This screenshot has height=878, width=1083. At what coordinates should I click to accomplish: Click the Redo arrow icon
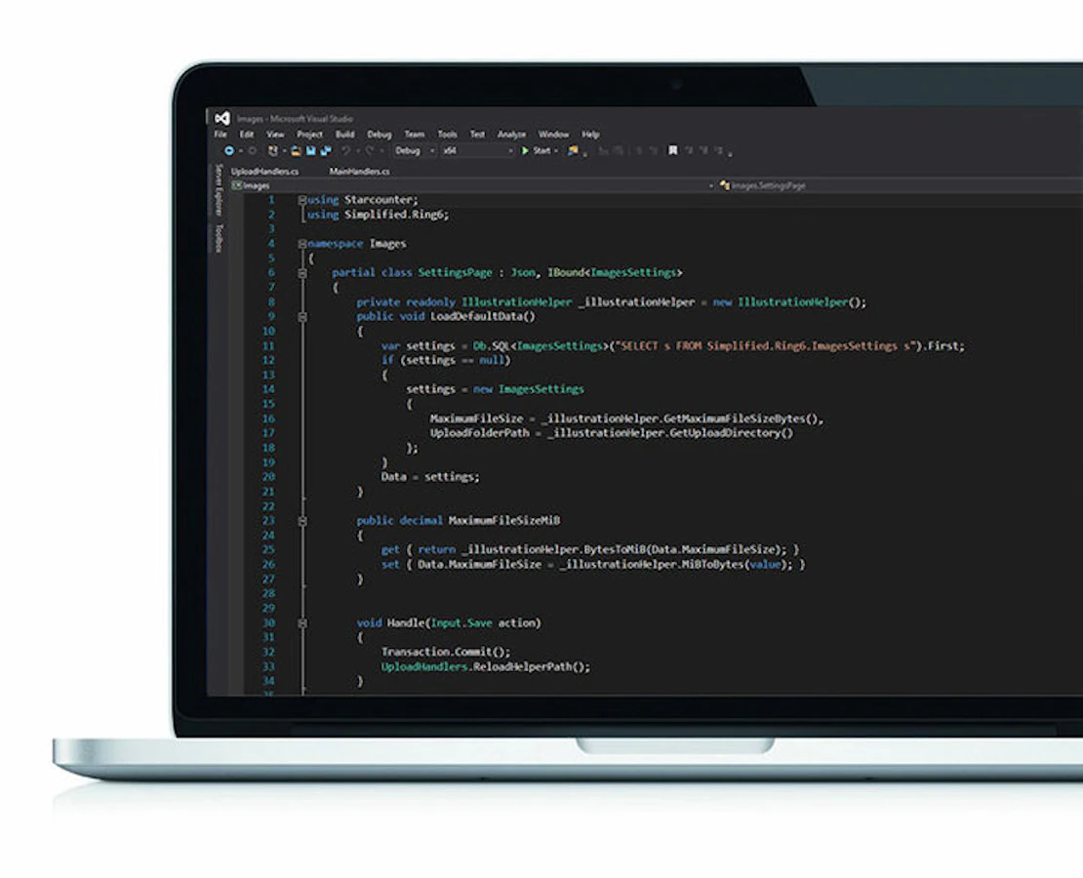point(370,150)
